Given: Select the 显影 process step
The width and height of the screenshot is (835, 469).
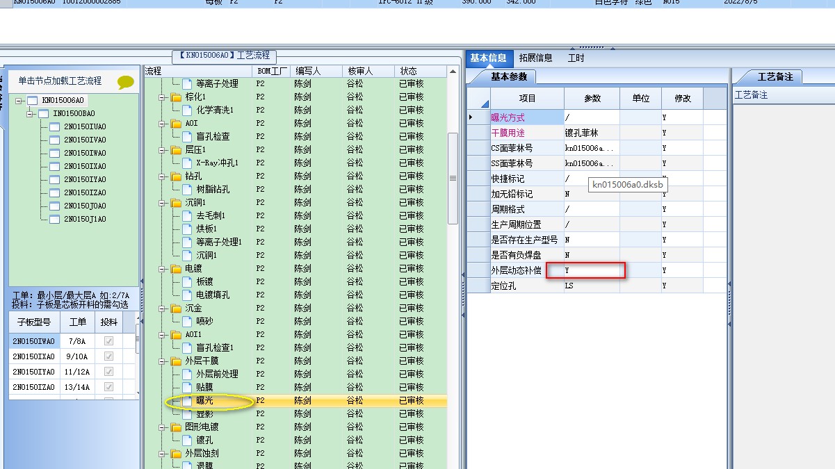Looking at the screenshot, I should [205, 413].
